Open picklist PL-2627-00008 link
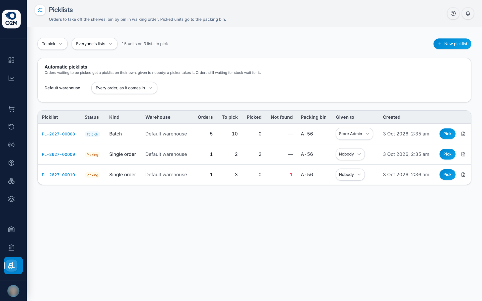The height and width of the screenshot is (301, 482). click(58, 134)
